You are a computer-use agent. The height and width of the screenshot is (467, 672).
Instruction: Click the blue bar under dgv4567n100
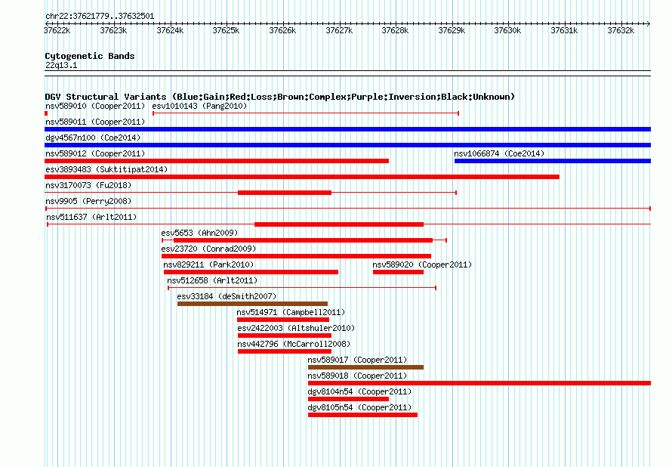(347, 145)
